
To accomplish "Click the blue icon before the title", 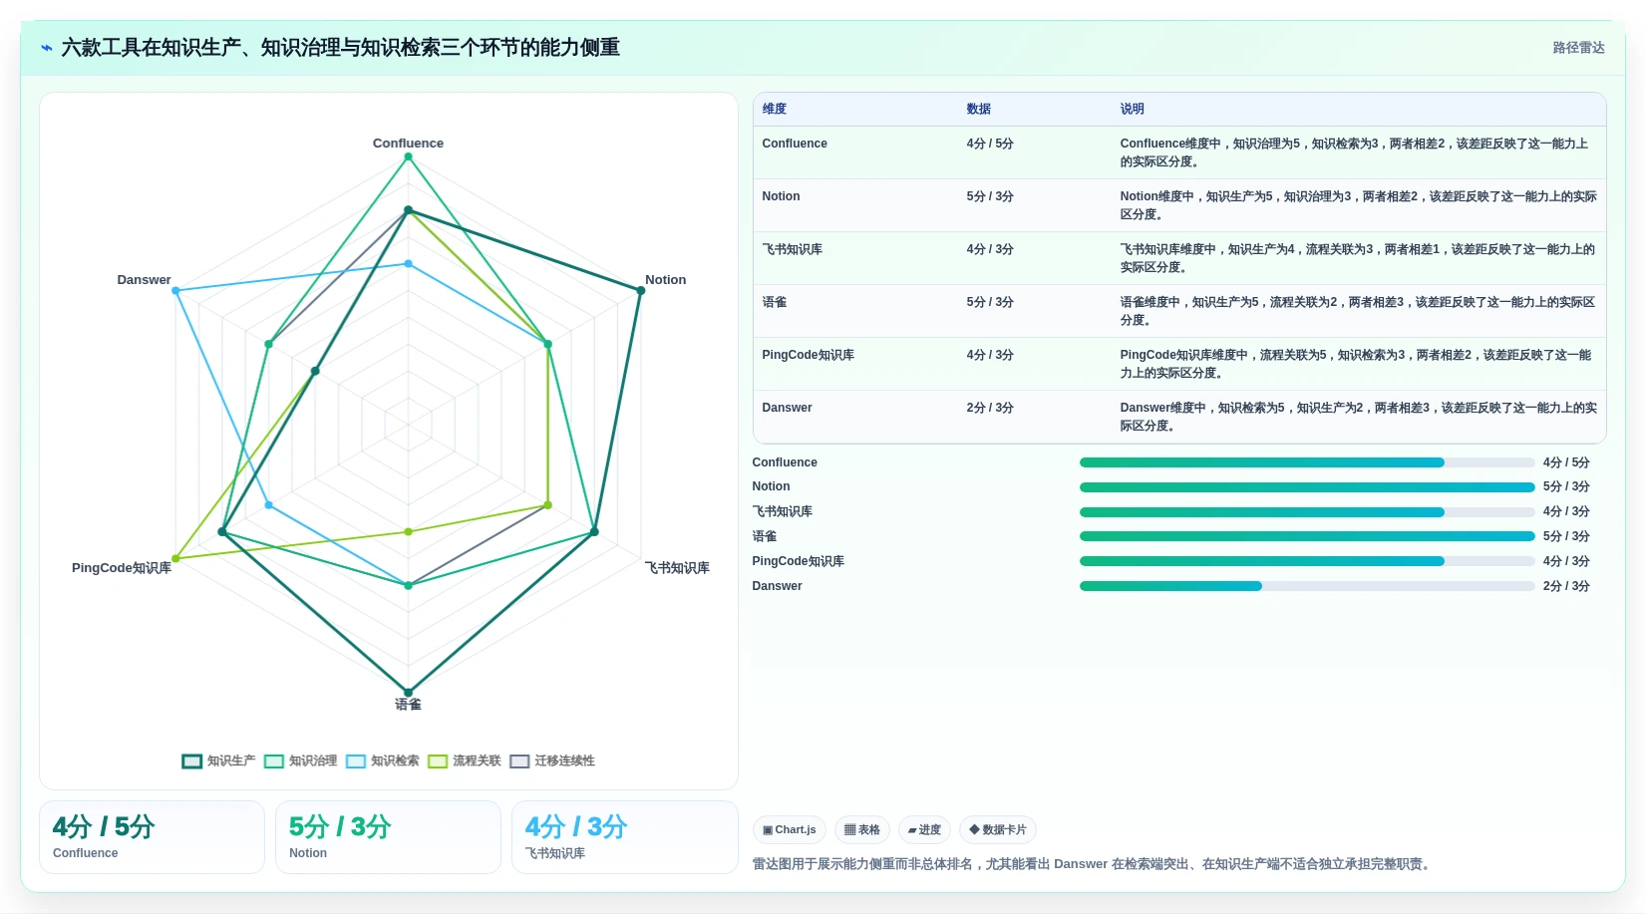I will [46, 48].
